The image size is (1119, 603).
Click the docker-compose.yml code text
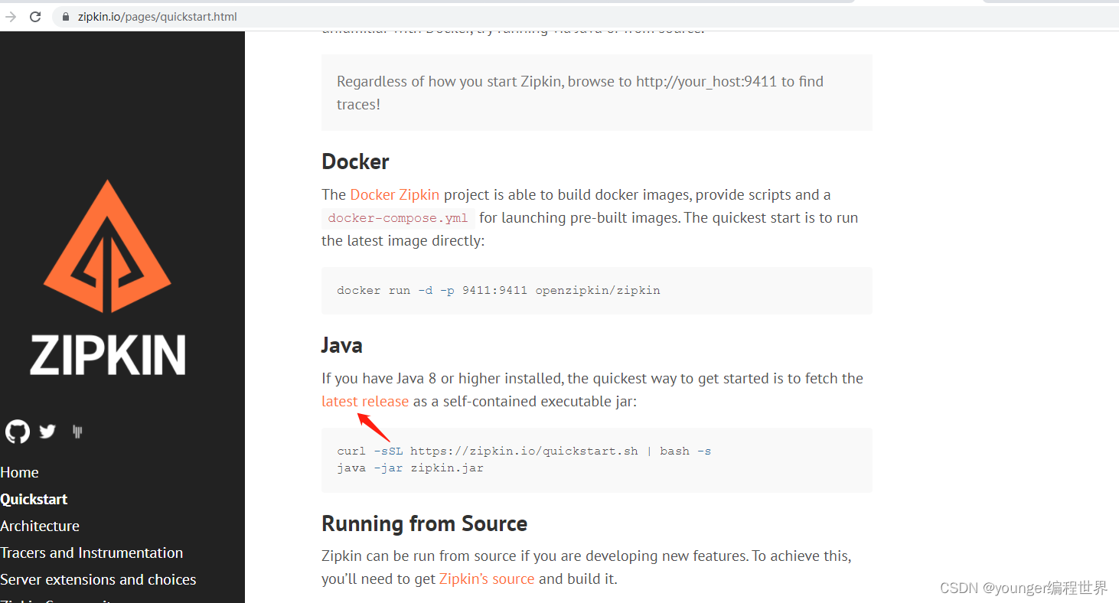398,218
